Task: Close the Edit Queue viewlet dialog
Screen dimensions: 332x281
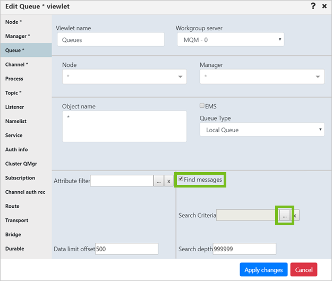Action: tap(324, 6)
